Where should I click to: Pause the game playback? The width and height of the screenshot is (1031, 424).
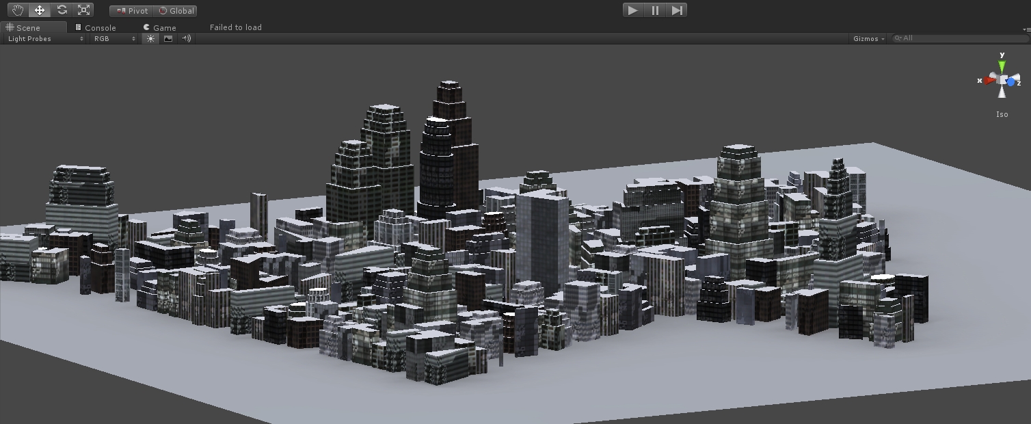[x=655, y=10]
